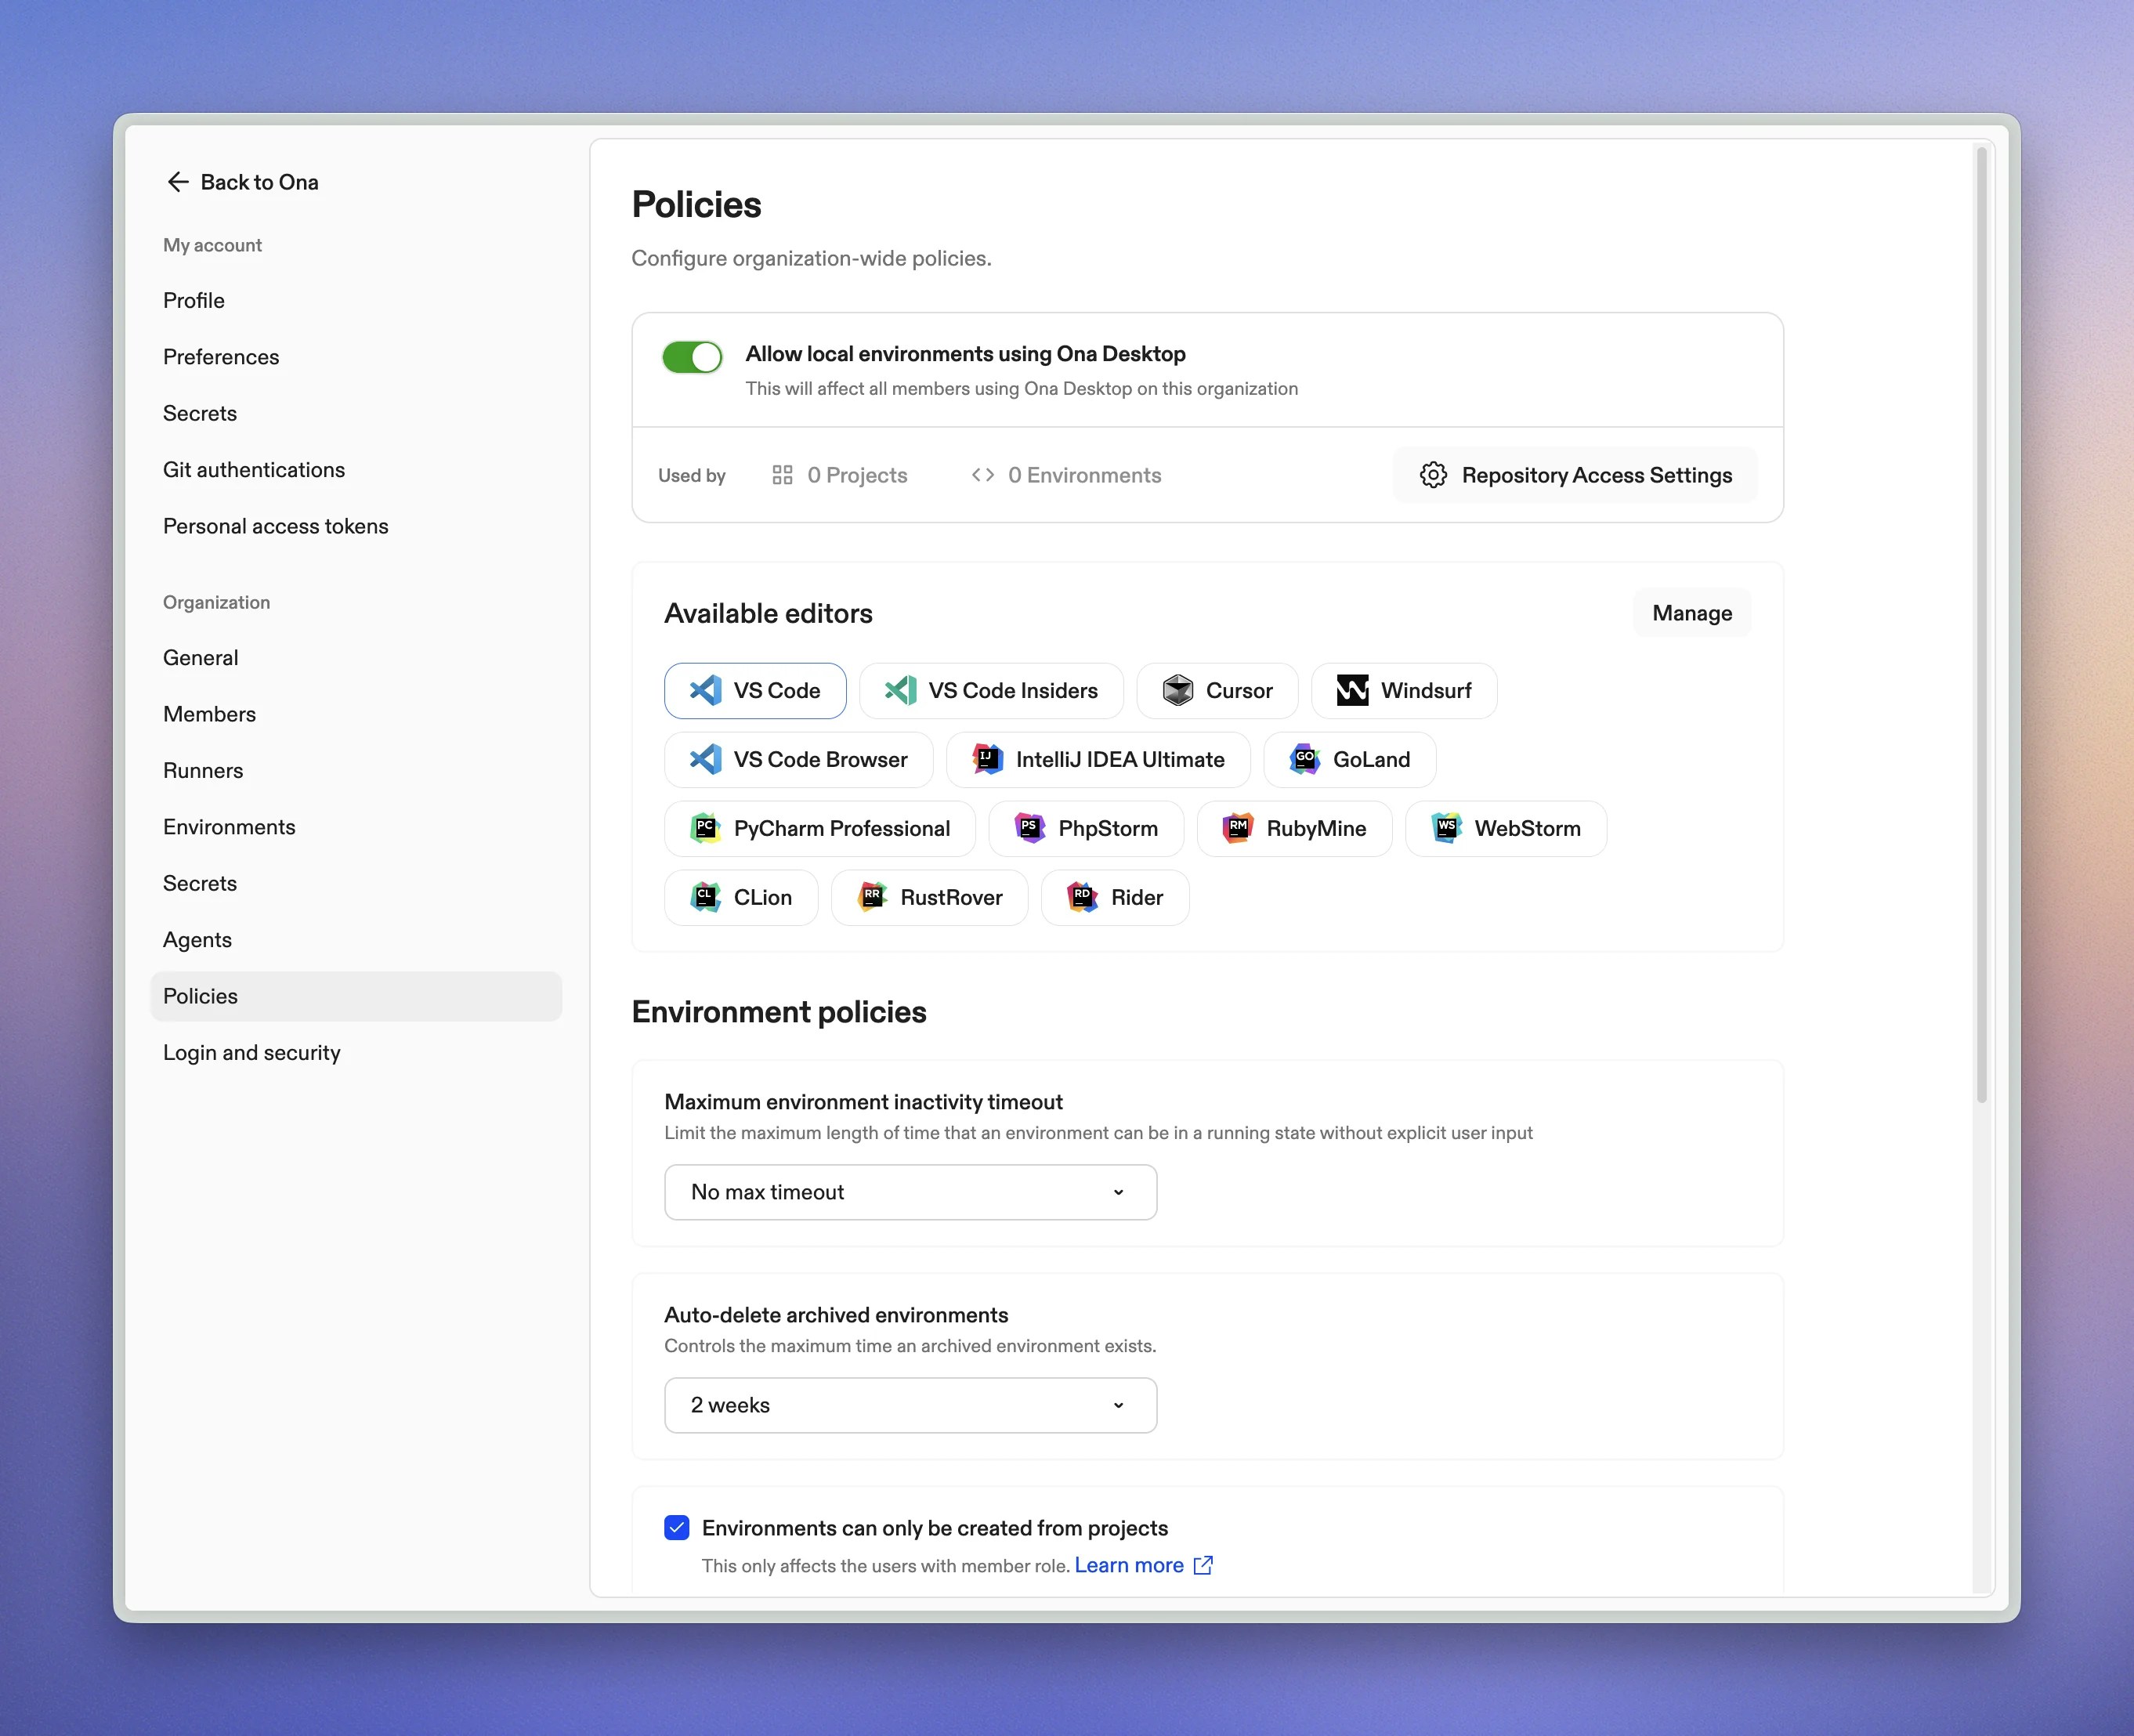Select the WebStorm editor

1506,828
